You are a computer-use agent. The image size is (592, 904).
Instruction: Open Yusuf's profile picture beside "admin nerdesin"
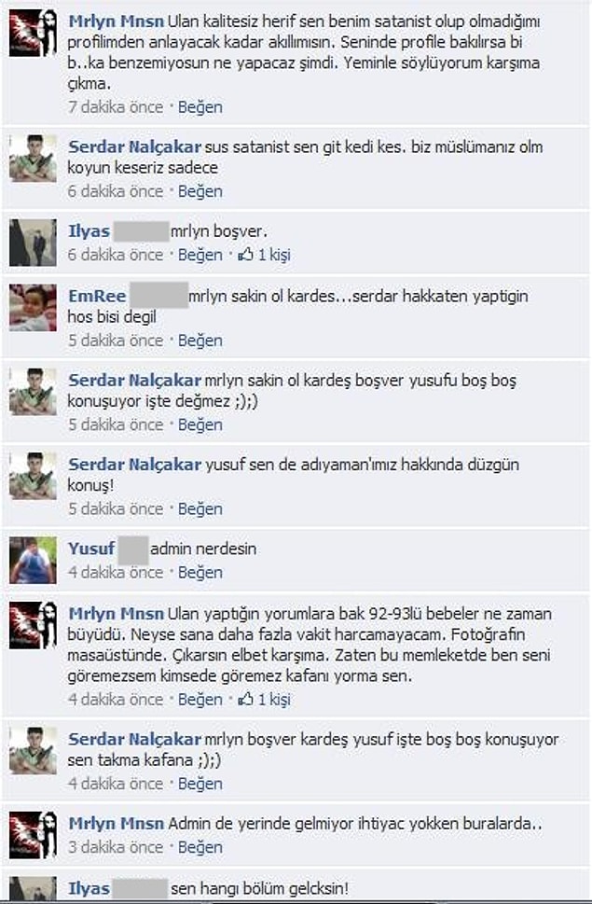click(x=33, y=560)
